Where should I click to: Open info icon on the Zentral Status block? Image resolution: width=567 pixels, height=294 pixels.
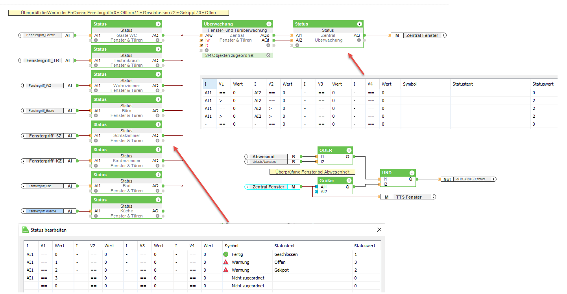click(359, 24)
